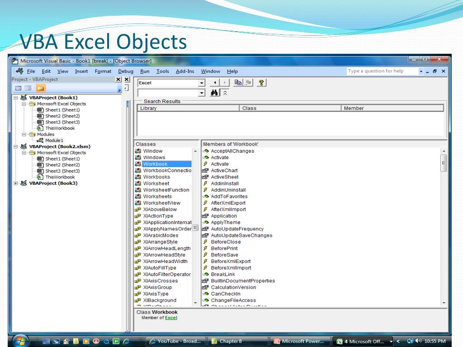Open the search text dropdown arrow

pyautogui.click(x=201, y=93)
